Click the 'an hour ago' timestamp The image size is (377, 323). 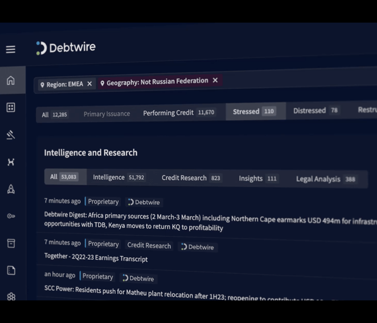59,274
